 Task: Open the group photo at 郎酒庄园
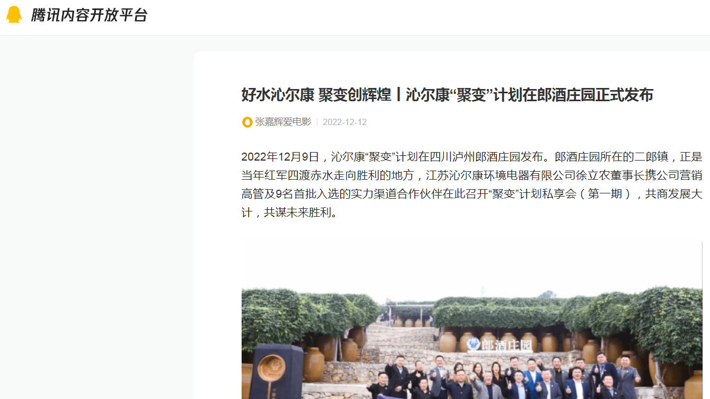click(472, 319)
